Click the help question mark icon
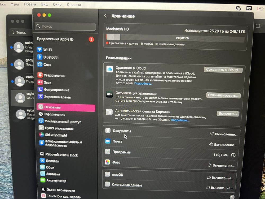The width and height of the screenshot is (265, 199). [x=232, y=197]
